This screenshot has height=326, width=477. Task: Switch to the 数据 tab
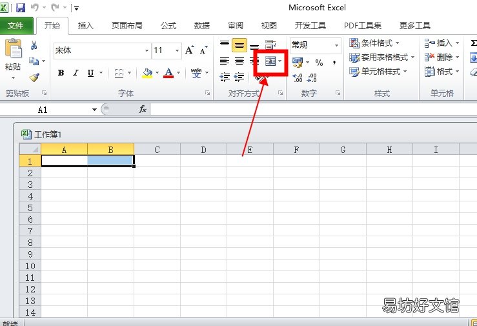coord(202,26)
